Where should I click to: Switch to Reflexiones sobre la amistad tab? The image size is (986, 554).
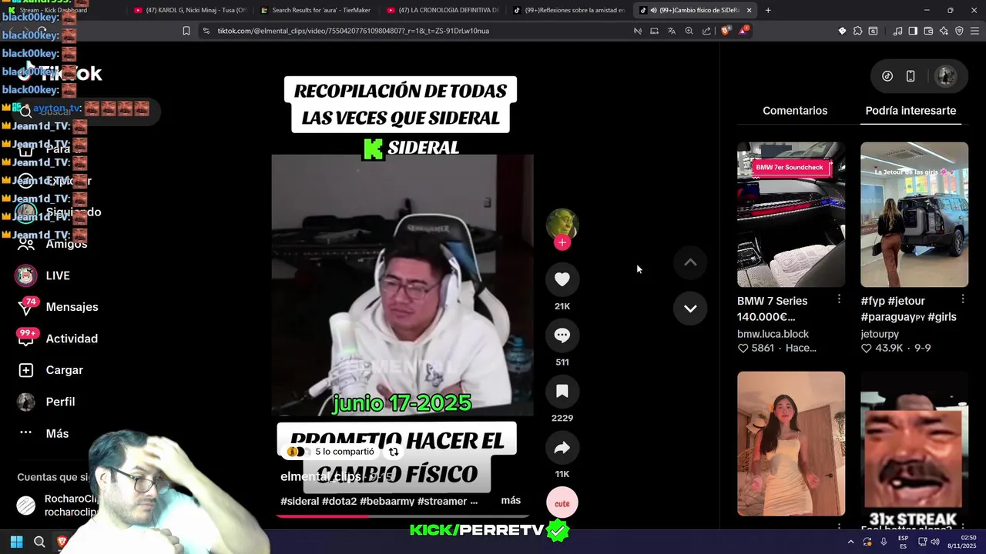point(568,10)
